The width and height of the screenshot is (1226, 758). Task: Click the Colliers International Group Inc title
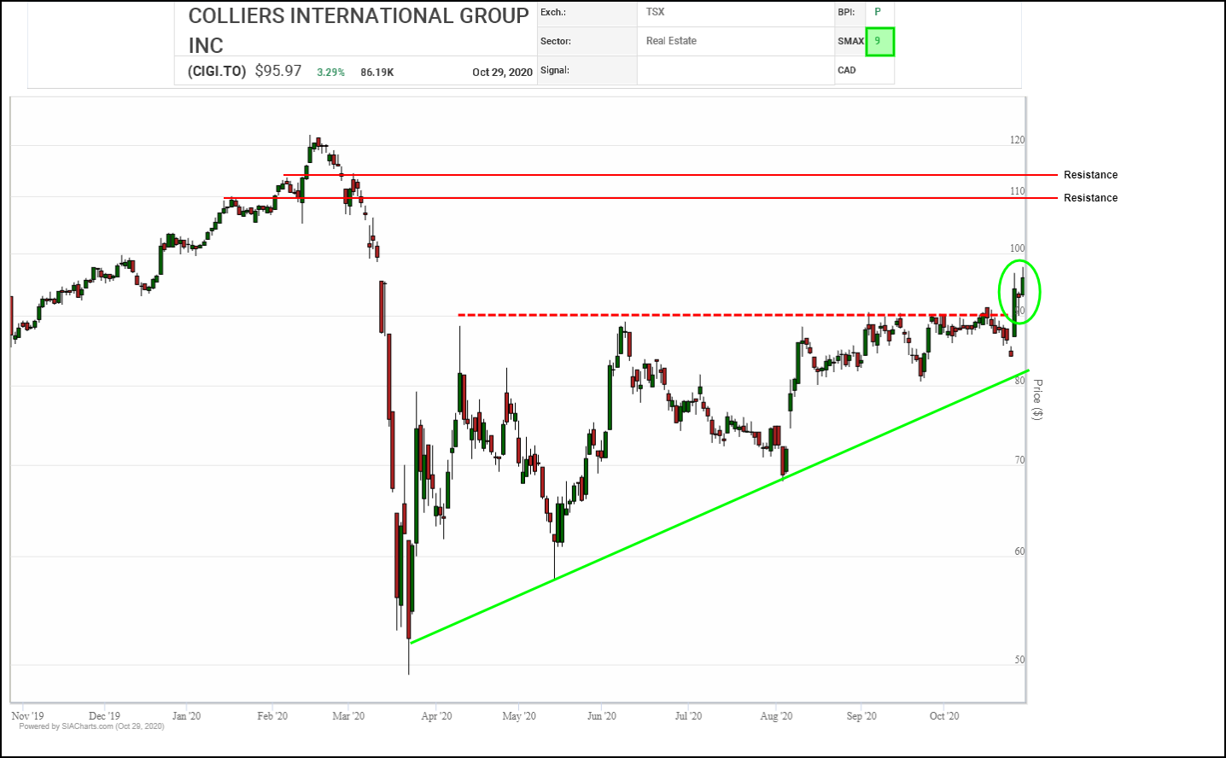click(x=358, y=30)
